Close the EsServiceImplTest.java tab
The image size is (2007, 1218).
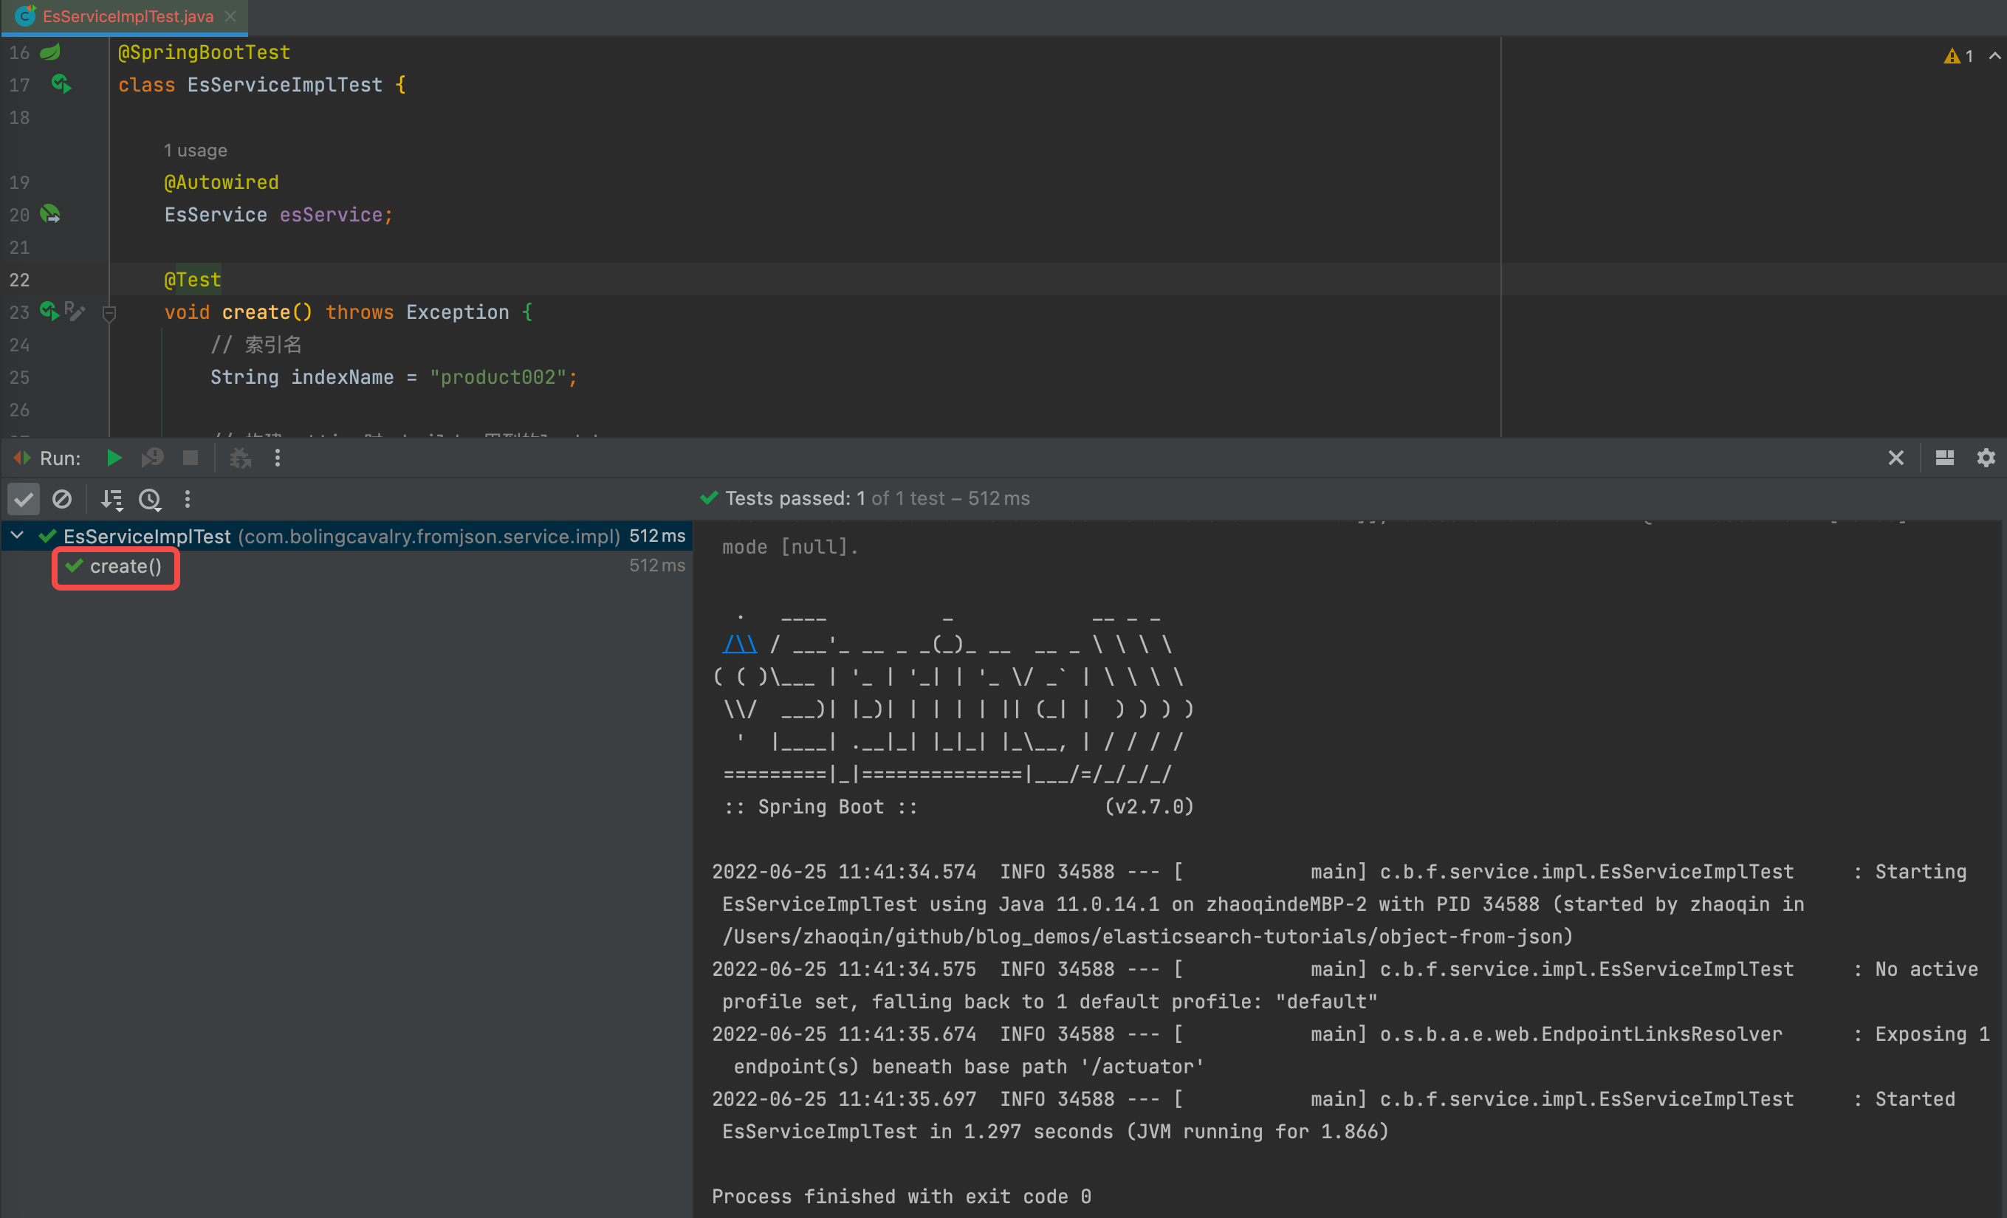click(x=230, y=16)
